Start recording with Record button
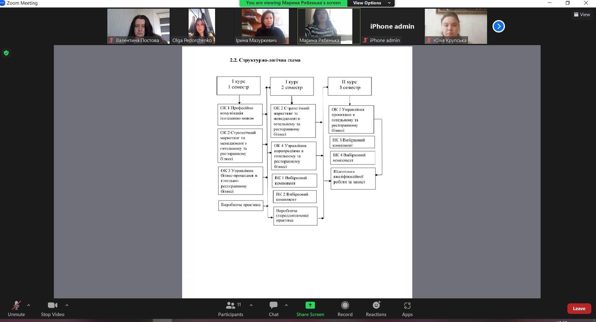Viewport: 596px width, 322px height. coord(345,308)
